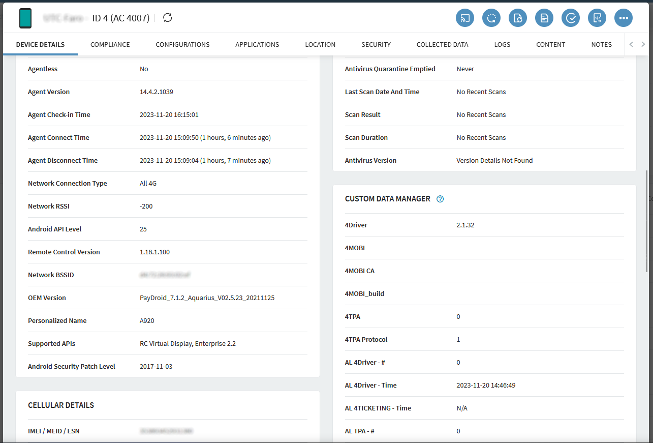The width and height of the screenshot is (653, 443).
Task: Refresh device info next to ID 4
Action: pyautogui.click(x=168, y=18)
